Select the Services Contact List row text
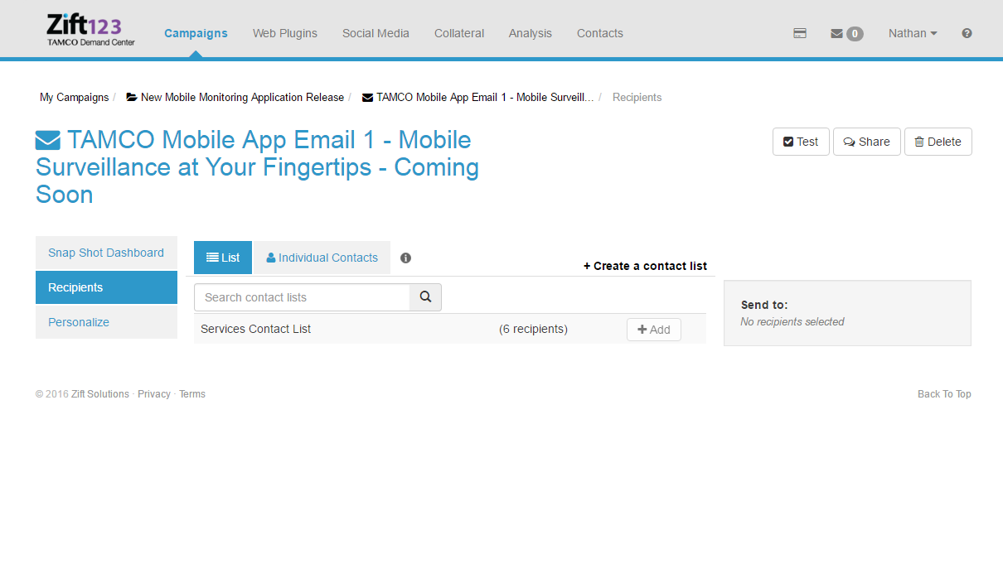 pos(256,329)
